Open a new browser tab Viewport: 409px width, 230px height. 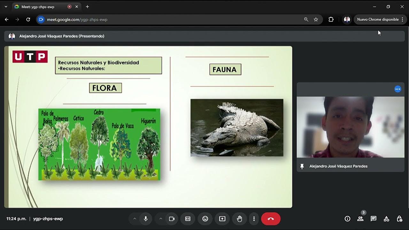click(87, 7)
